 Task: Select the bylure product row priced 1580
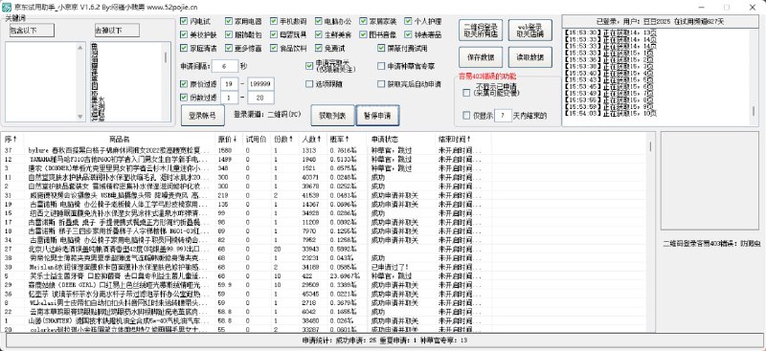pyautogui.click(x=247, y=150)
